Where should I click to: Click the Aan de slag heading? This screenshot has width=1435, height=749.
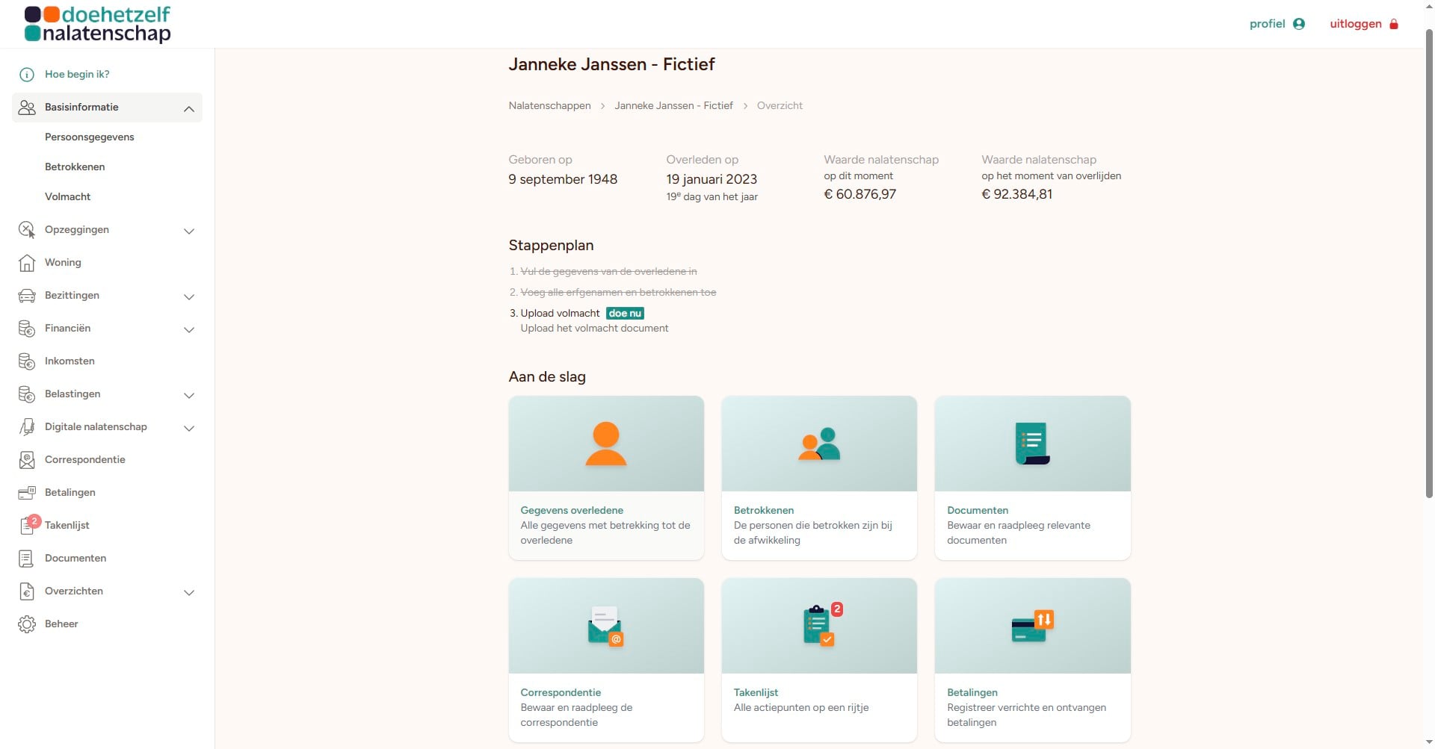click(547, 377)
